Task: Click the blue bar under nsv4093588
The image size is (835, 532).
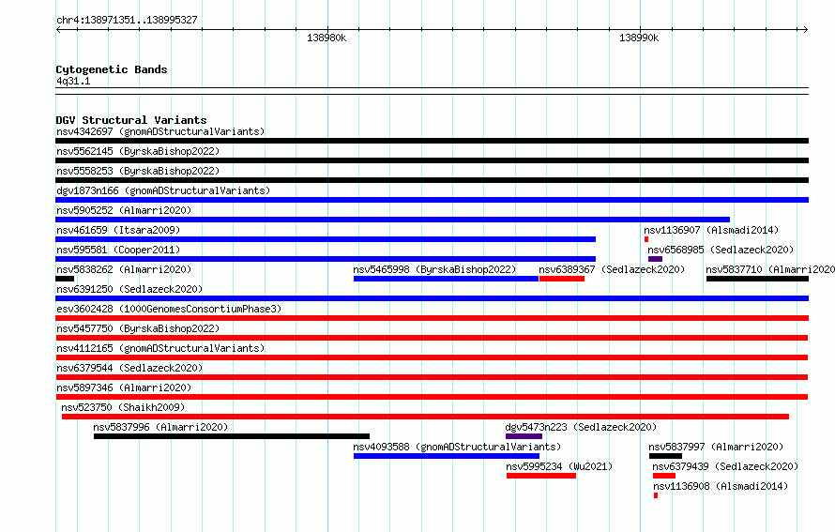Action: coord(447,456)
